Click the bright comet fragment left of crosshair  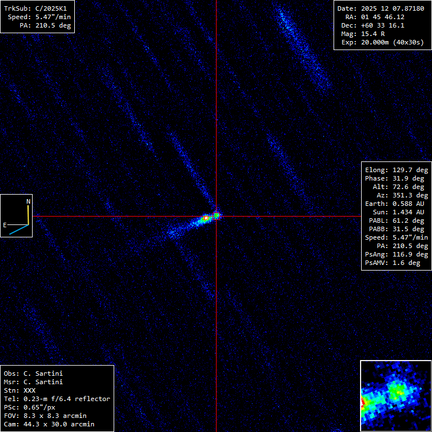tap(206, 217)
